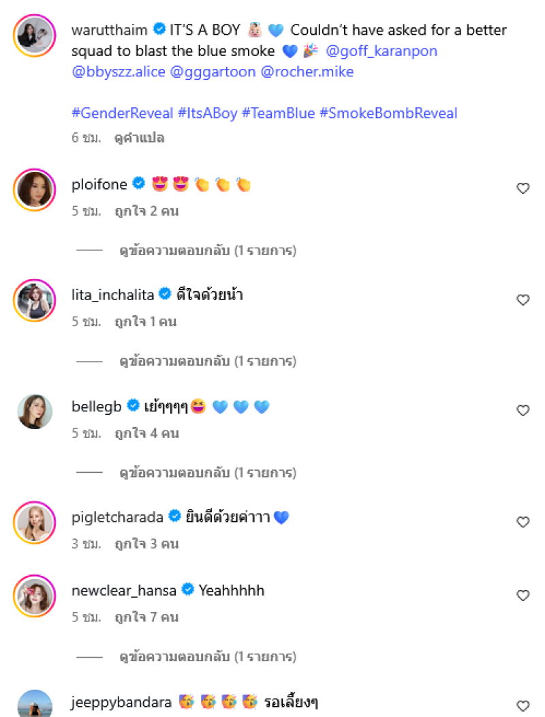This screenshot has width=545, height=717.
Task: Expand replies under ploifone's comment
Action: 207,251
